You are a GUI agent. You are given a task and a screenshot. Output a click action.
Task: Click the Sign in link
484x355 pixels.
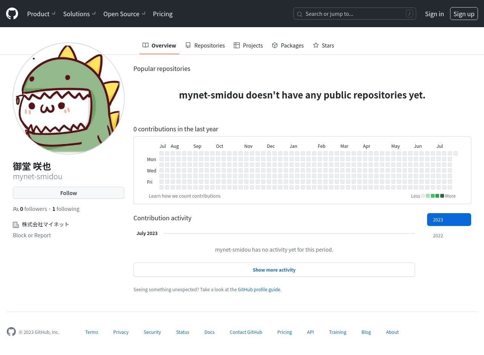(x=434, y=14)
